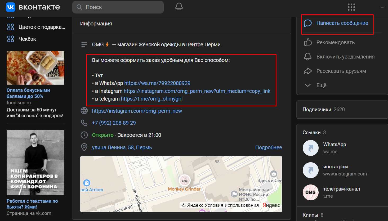Open the website link instagram.com/omg_perm_new

tap(137, 111)
